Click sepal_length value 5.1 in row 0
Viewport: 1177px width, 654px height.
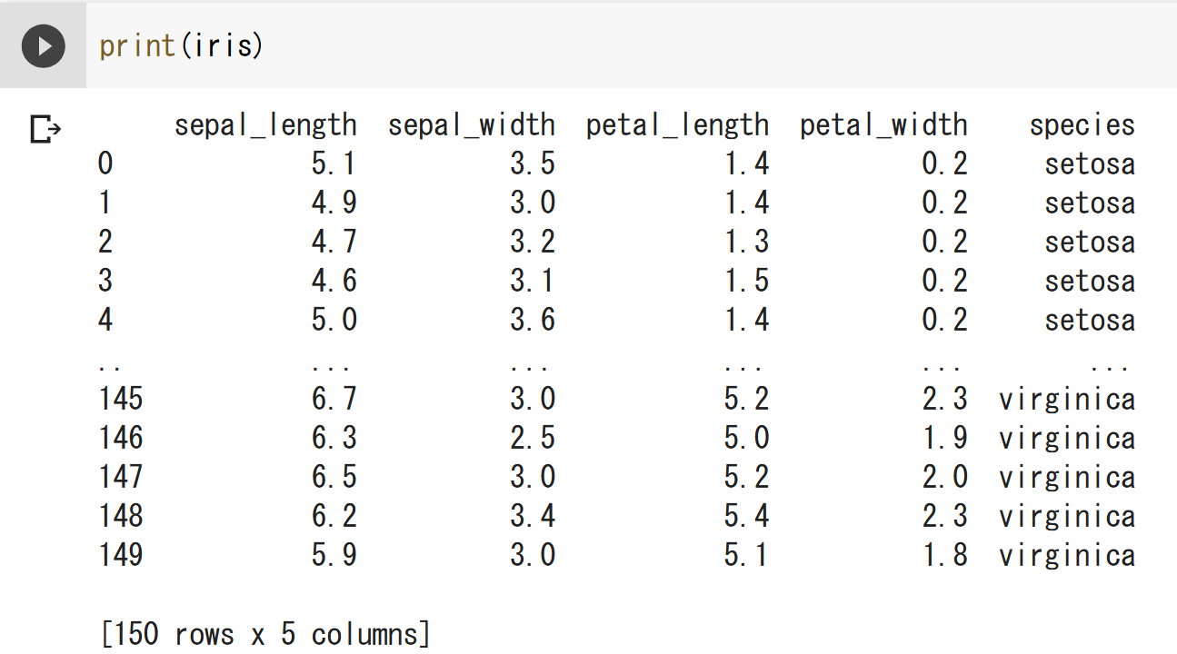click(334, 164)
